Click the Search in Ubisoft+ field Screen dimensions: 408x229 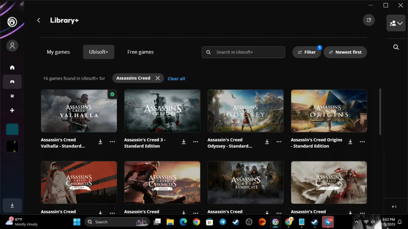pyautogui.click(x=243, y=52)
